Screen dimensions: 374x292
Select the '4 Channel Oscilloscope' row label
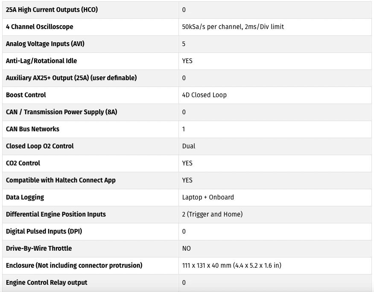40,27
